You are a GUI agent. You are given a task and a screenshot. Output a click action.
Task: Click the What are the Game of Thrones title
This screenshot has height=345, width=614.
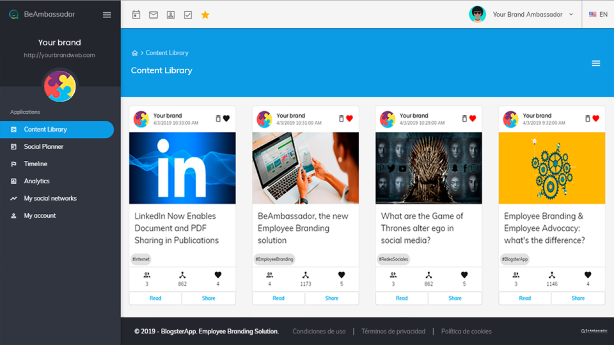(x=421, y=228)
